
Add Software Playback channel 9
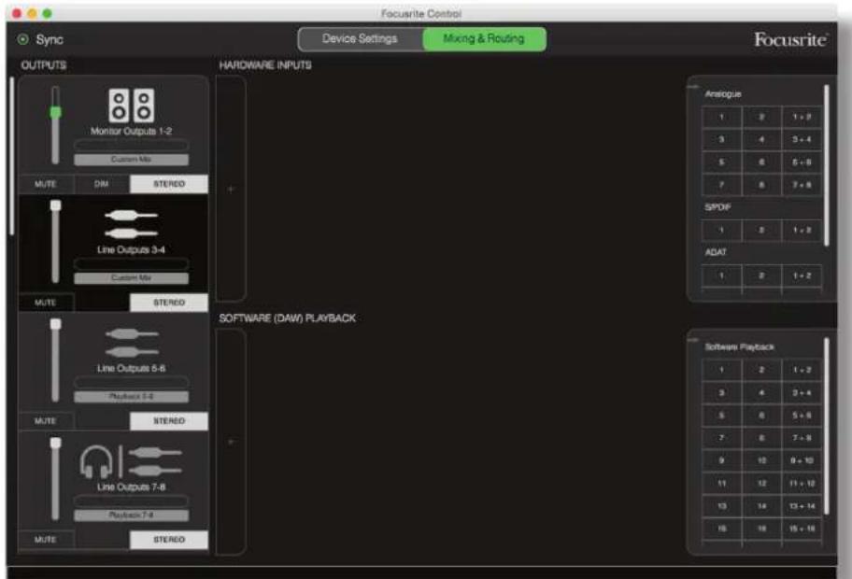721,460
